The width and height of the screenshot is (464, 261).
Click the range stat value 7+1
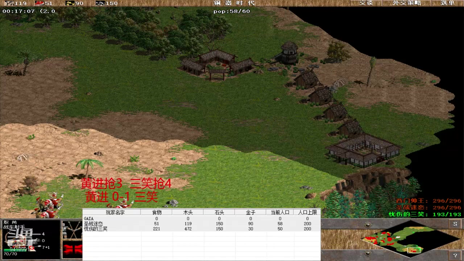click(46, 247)
